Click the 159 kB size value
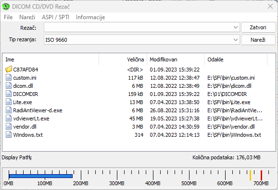278x190 pixels. coord(136,94)
